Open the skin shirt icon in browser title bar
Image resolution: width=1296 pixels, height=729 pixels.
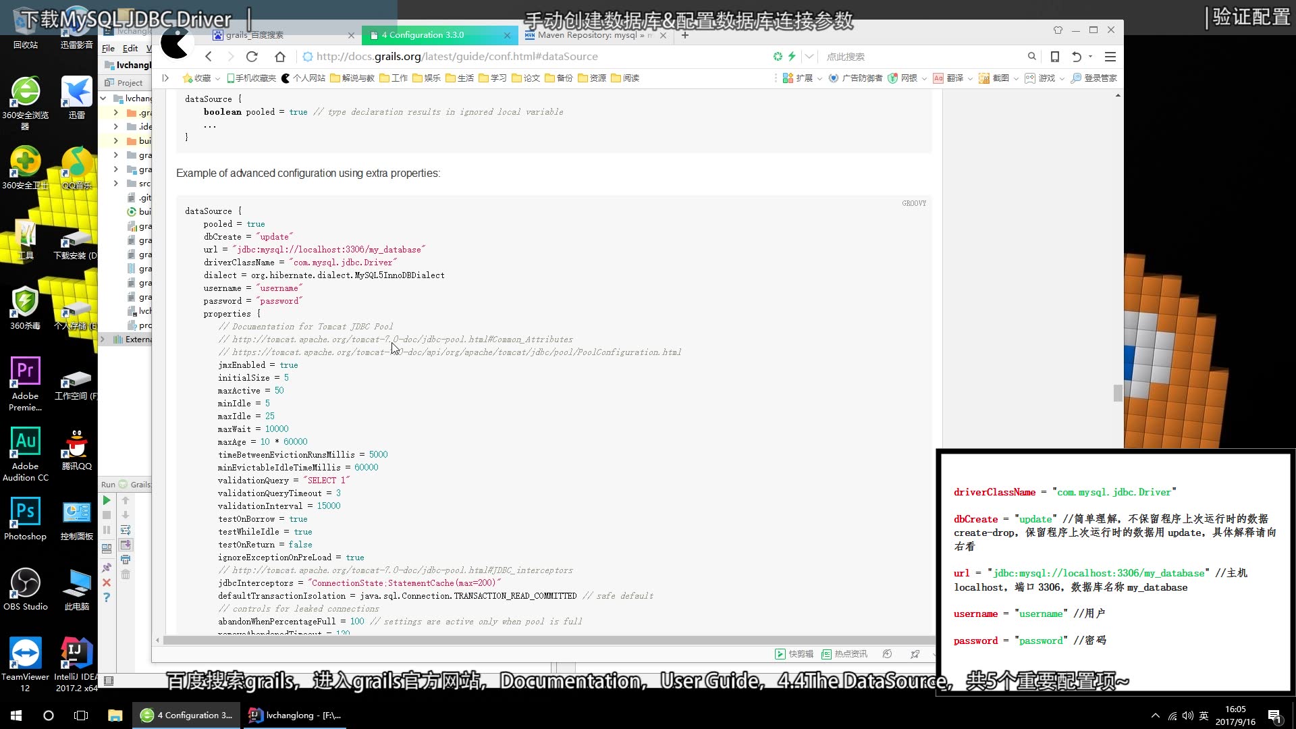[1058, 30]
